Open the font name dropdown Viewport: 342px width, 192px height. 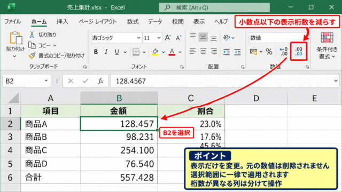coord(139,38)
